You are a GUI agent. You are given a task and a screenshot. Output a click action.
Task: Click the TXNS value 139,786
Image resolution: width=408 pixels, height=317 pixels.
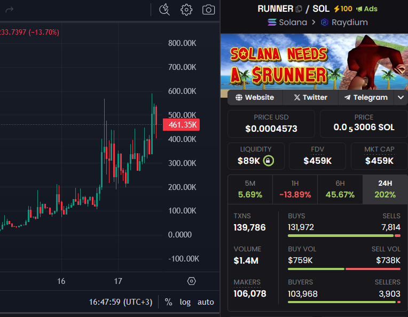pos(249,227)
